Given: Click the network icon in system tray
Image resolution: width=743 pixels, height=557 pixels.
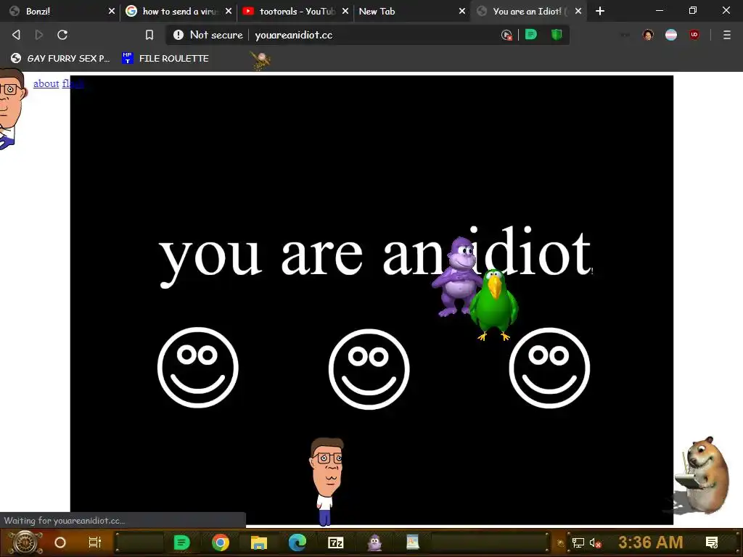Looking at the screenshot, I should pos(578,542).
